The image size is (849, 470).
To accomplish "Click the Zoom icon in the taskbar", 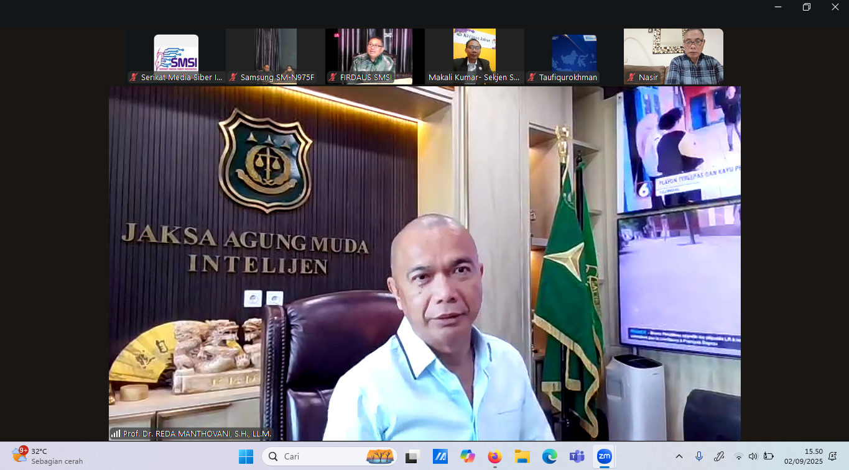I will pyautogui.click(x=604, y=456).
